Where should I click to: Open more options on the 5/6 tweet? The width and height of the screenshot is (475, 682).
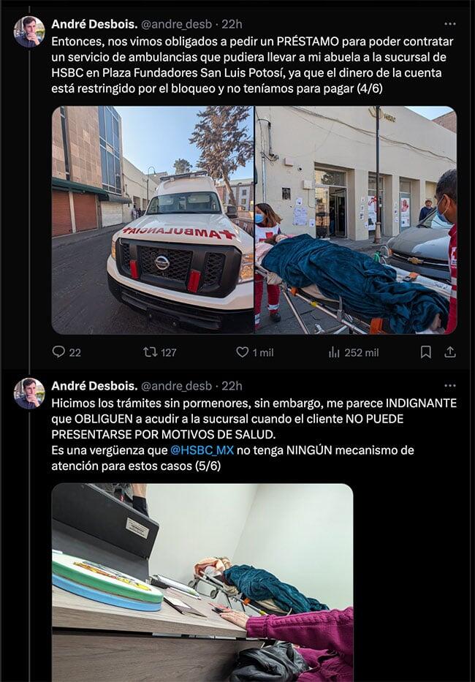[450, 386]
